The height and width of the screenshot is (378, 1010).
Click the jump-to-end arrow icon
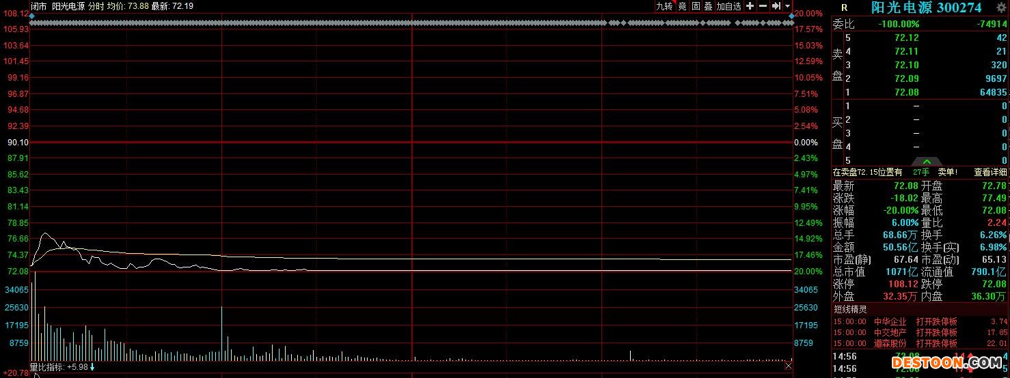776,6
